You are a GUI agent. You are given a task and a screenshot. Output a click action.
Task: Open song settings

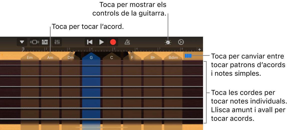click(x=181, y=42)
